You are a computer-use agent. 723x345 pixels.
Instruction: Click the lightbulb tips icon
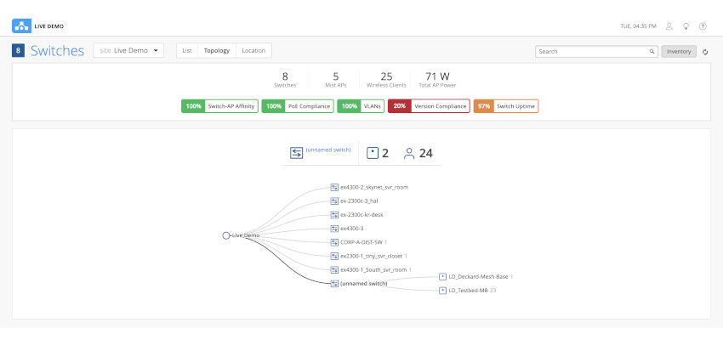click(x=686, y=26)
